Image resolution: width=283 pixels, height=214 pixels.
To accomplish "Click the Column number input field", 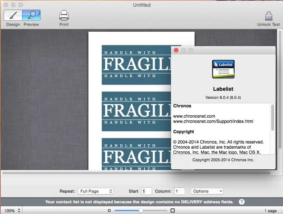I will coord(179,191).
